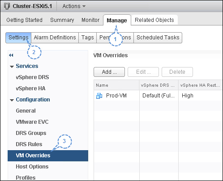
Task: Collapse the settings navigation pane with double-arrow icon
Action: pyautogui.click(x=11, y=55)
